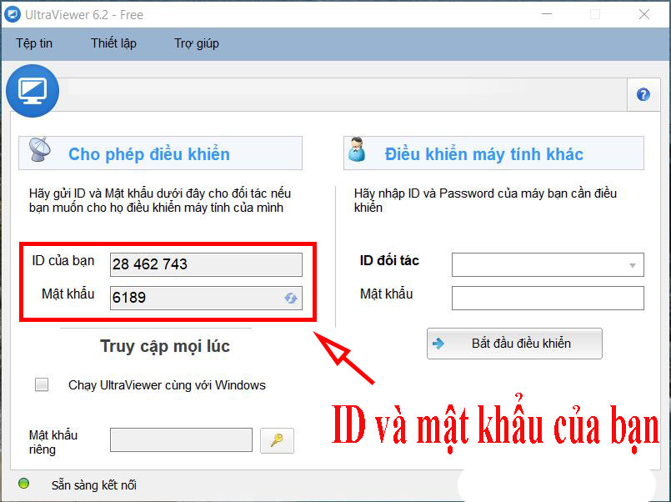
Task: Click the Cho phép điều khiển header
Action: (161, 153)
